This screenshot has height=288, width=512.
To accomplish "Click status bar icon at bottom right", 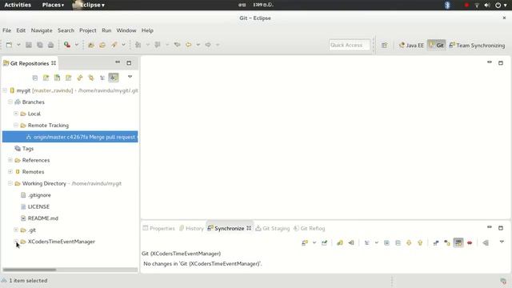I will (x=503, y=281).
